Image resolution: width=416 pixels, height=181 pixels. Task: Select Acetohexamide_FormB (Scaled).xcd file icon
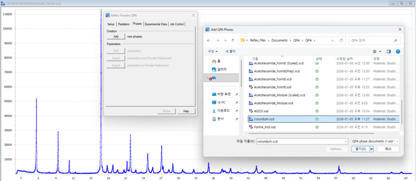click(250, 63)
